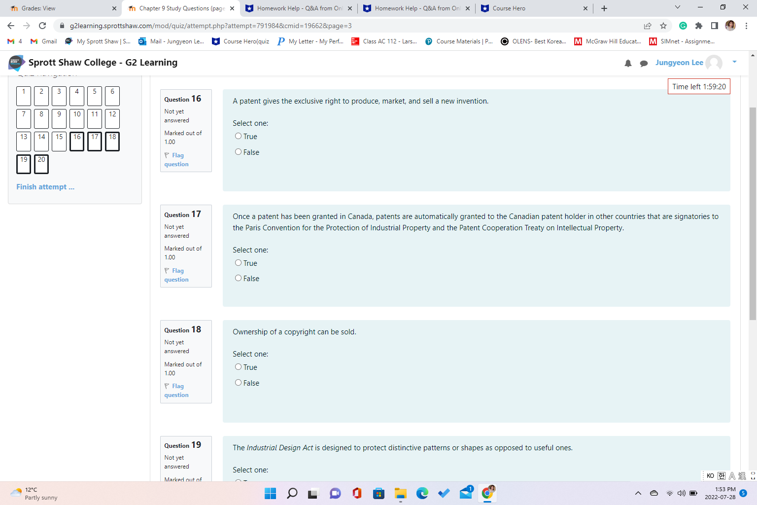Viewport: 757px width, 505px height.
Task: Open the Gmail bookmark
Action: (44, 41)
